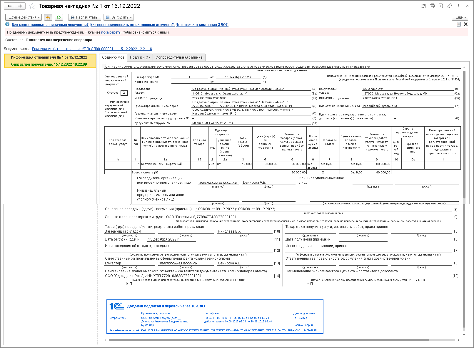Screen dimensions: 474x348
Task: Open the orange document structure icon button
Action: coord(48,17)
